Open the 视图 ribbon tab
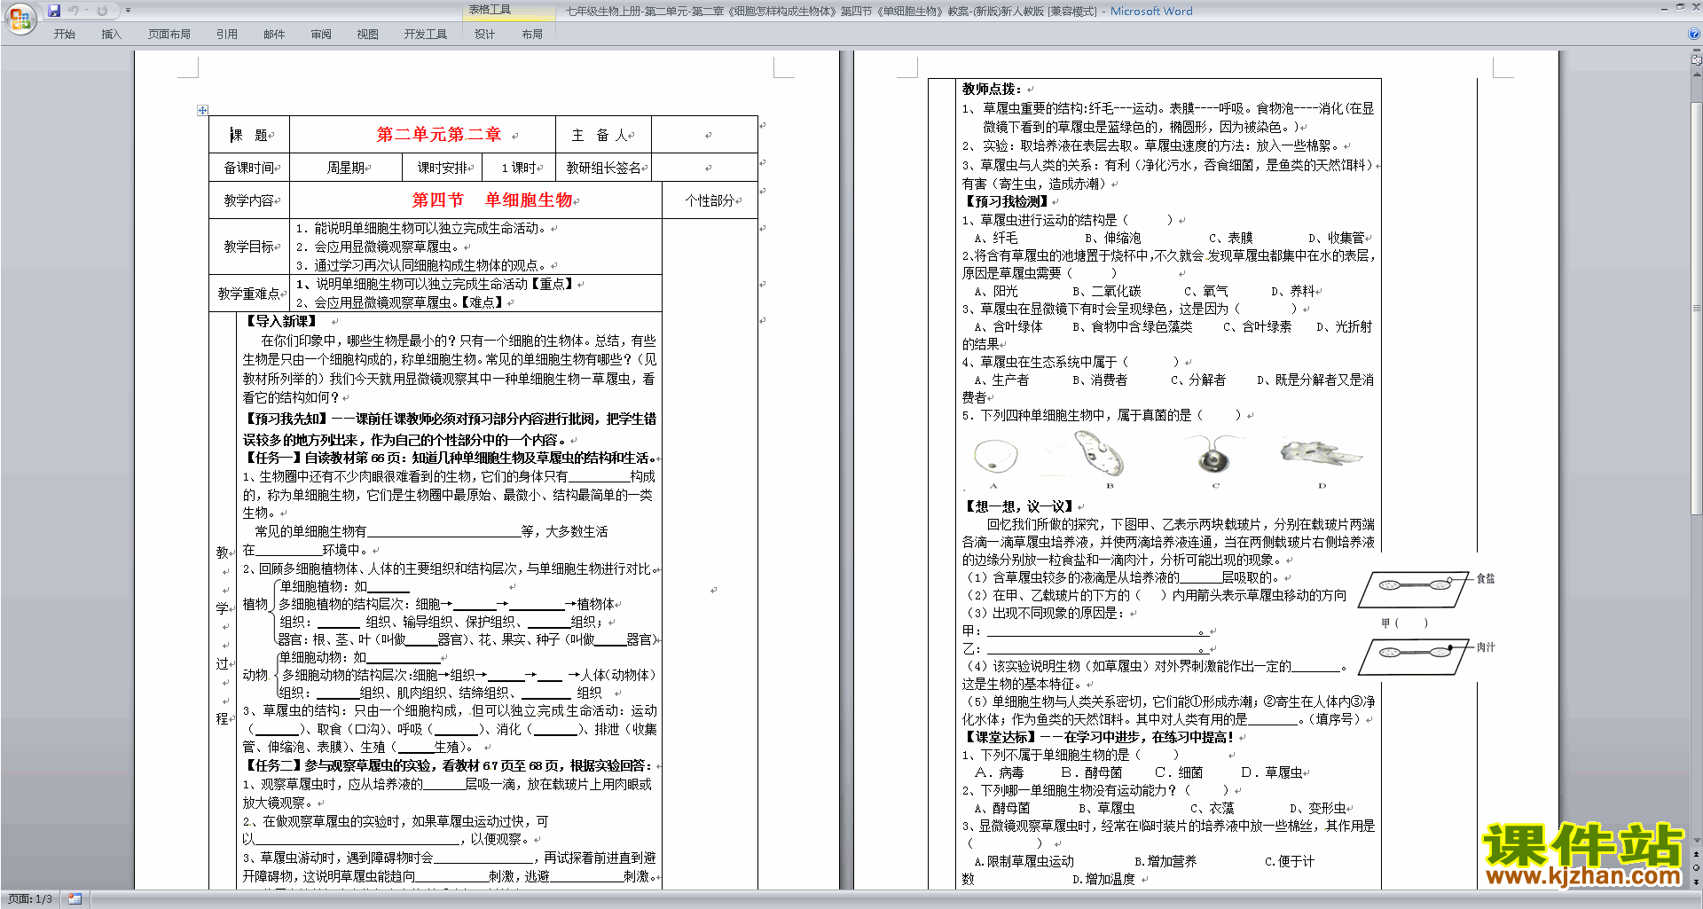 (367, 35)
